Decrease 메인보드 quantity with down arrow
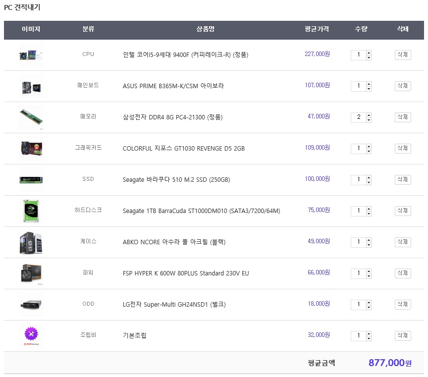The image size is (428, 377). tap(369, 89)
